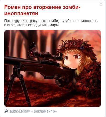Visit the author.today source link
Image resolution: width=106 pixels, height=117 pixels.
(20, 111)
